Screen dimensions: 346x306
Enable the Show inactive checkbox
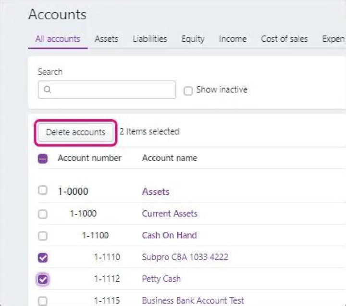tap(188, 90)
